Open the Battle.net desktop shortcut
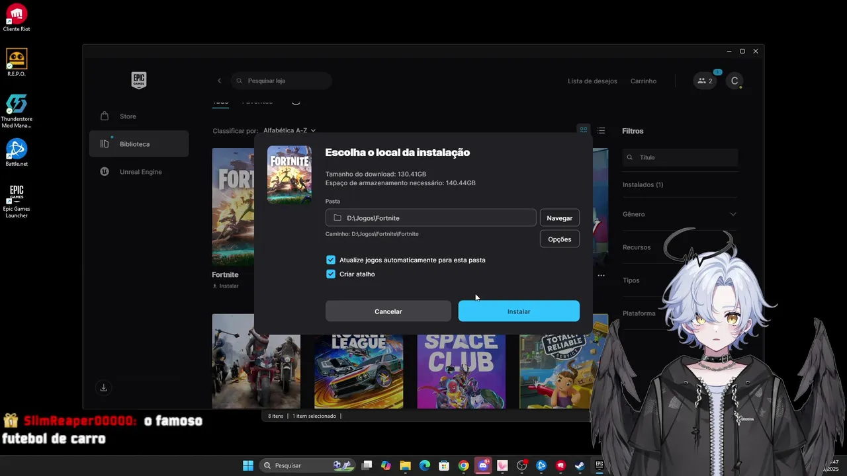Screen dimensions: 847x476 [17, 153]
